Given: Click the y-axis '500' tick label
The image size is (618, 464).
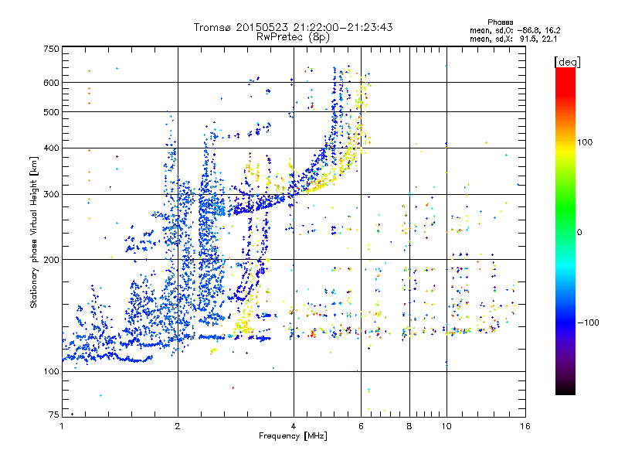Looking at the screenshot, I should (51, 112).
